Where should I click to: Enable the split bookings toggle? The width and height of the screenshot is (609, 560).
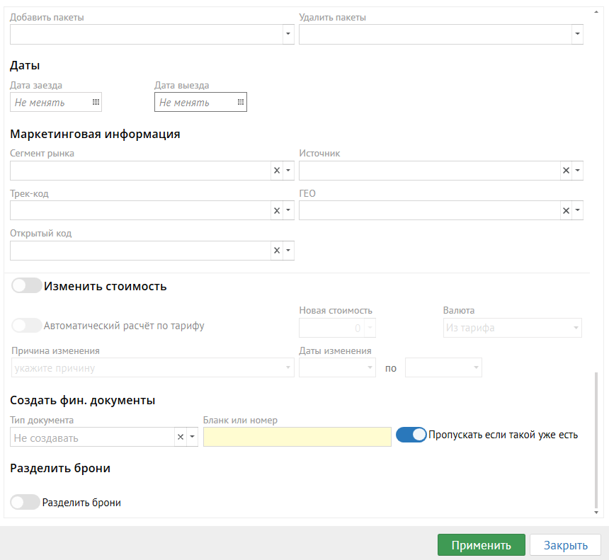pyautogui.click(x=25, y=502)
